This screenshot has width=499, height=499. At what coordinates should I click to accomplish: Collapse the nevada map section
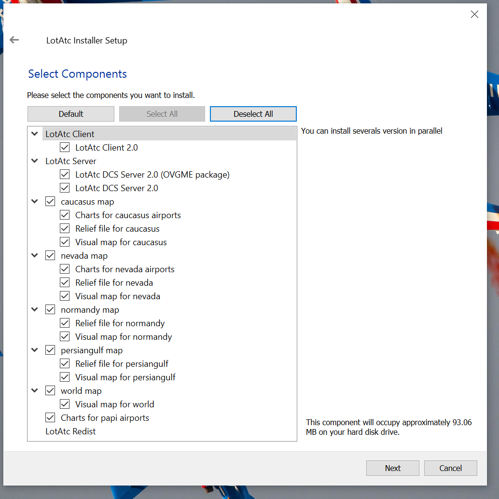click(x=34, y=255)
